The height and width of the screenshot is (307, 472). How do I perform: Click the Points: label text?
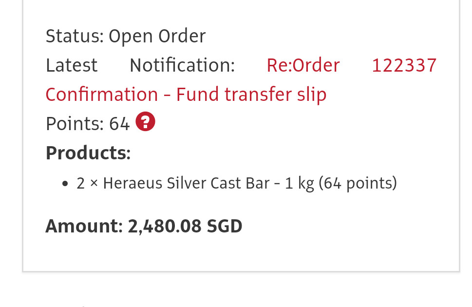[75, 124]
